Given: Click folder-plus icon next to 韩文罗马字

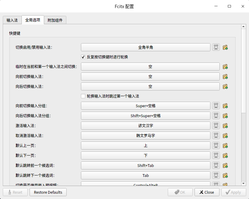Looking at the screenshot, I should pyautogui.click(x=225, y=136).
